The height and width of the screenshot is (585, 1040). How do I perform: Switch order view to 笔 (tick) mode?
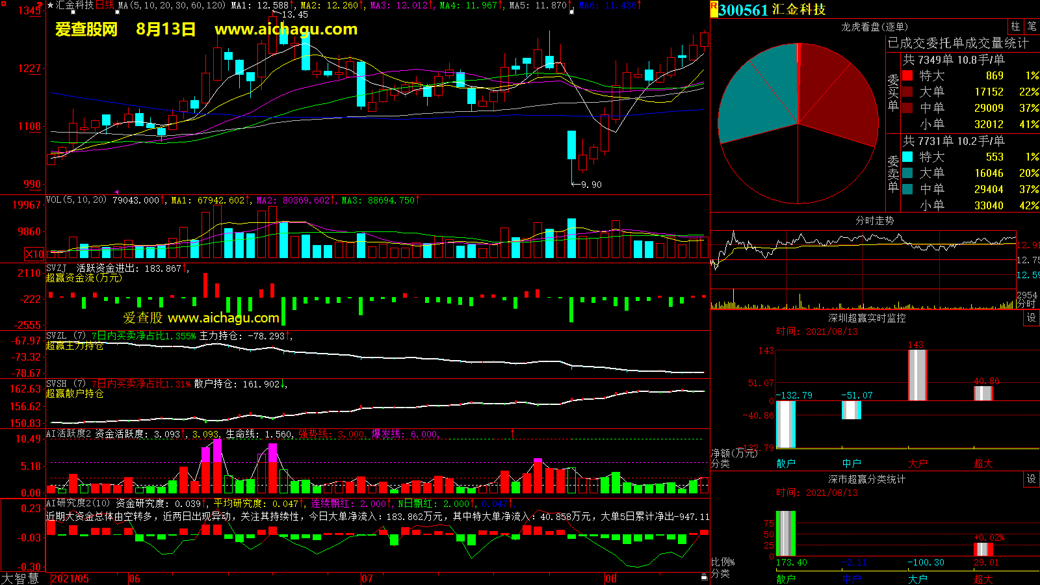coord(1032,27)
